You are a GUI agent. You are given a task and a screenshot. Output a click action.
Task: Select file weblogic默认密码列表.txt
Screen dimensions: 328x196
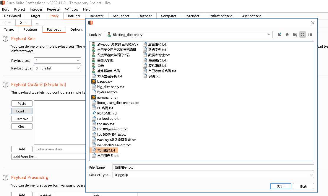(114, 139)
